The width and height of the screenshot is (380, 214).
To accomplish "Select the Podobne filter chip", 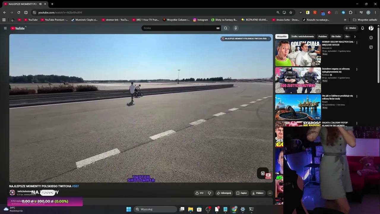I will (x=322, y=37).
